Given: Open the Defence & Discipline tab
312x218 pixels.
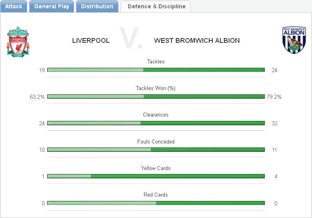Looking at the screenshot, I should click(156, 6).
